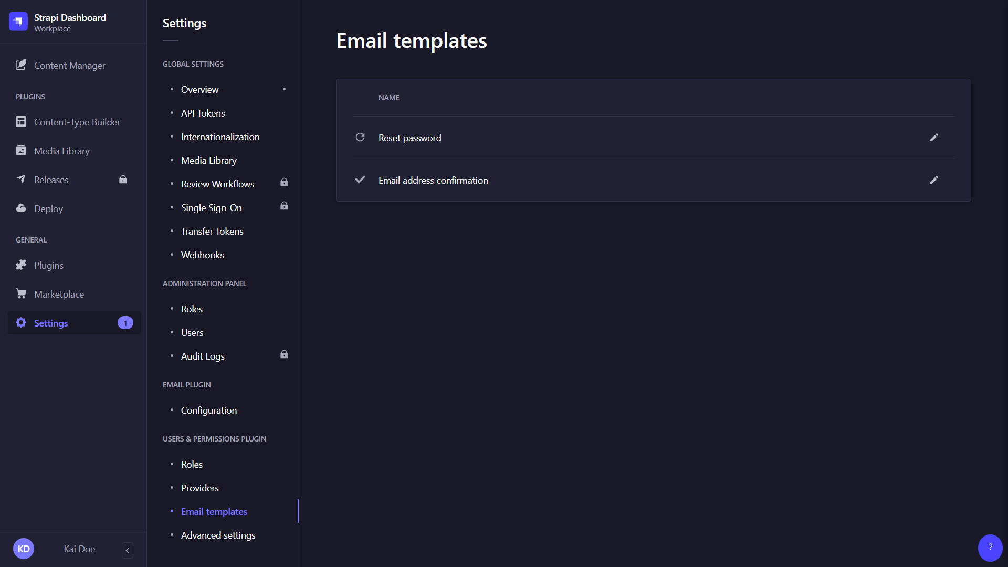The image size is (1008, 567).
Task: Edit the Email address confirmation template
Action: coord(934,180)
